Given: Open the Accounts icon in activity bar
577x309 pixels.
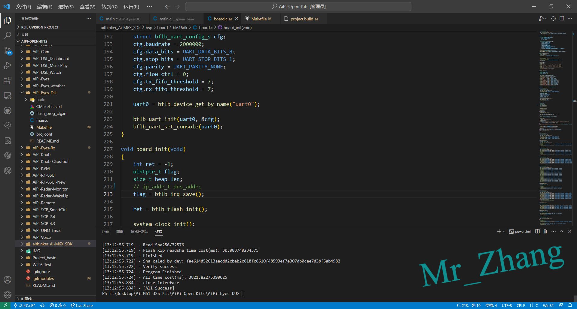Looking at the screenshot, I should 8,280.
